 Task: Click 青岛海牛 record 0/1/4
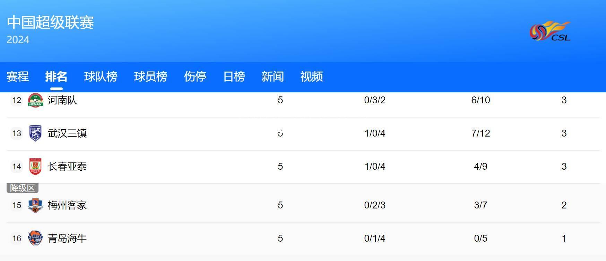click(x=375, y=239)
